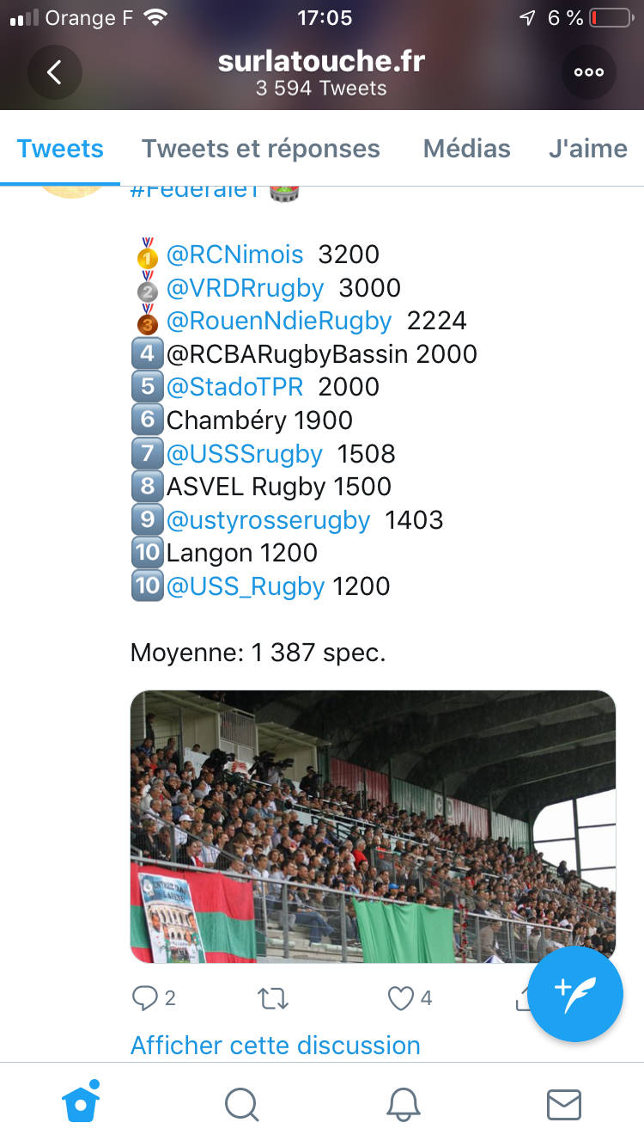Open the @VRDRrugby mention link

coord(245,288)
